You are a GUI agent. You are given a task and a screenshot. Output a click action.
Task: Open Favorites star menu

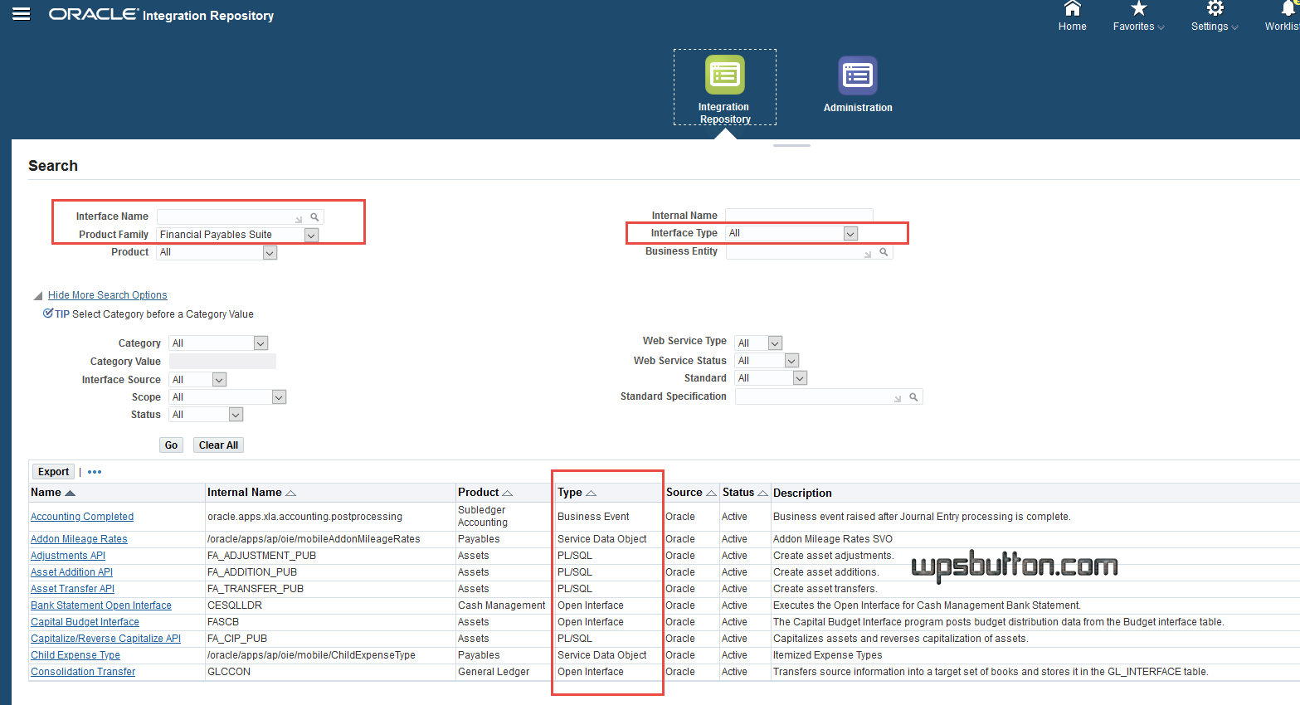[x=1139, y=8]
